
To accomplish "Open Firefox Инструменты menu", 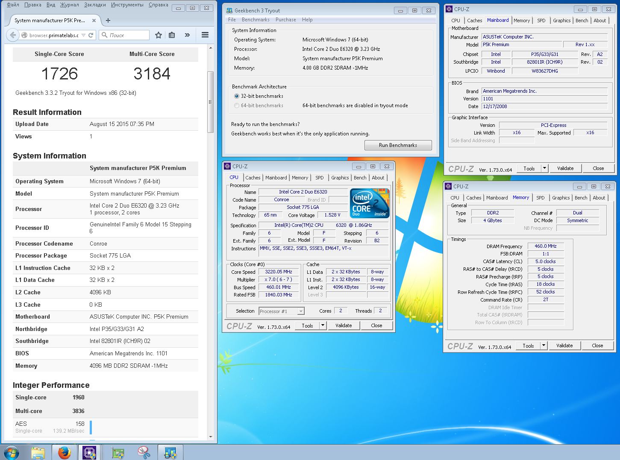I will pyautogui.click(x=127, y=5).
